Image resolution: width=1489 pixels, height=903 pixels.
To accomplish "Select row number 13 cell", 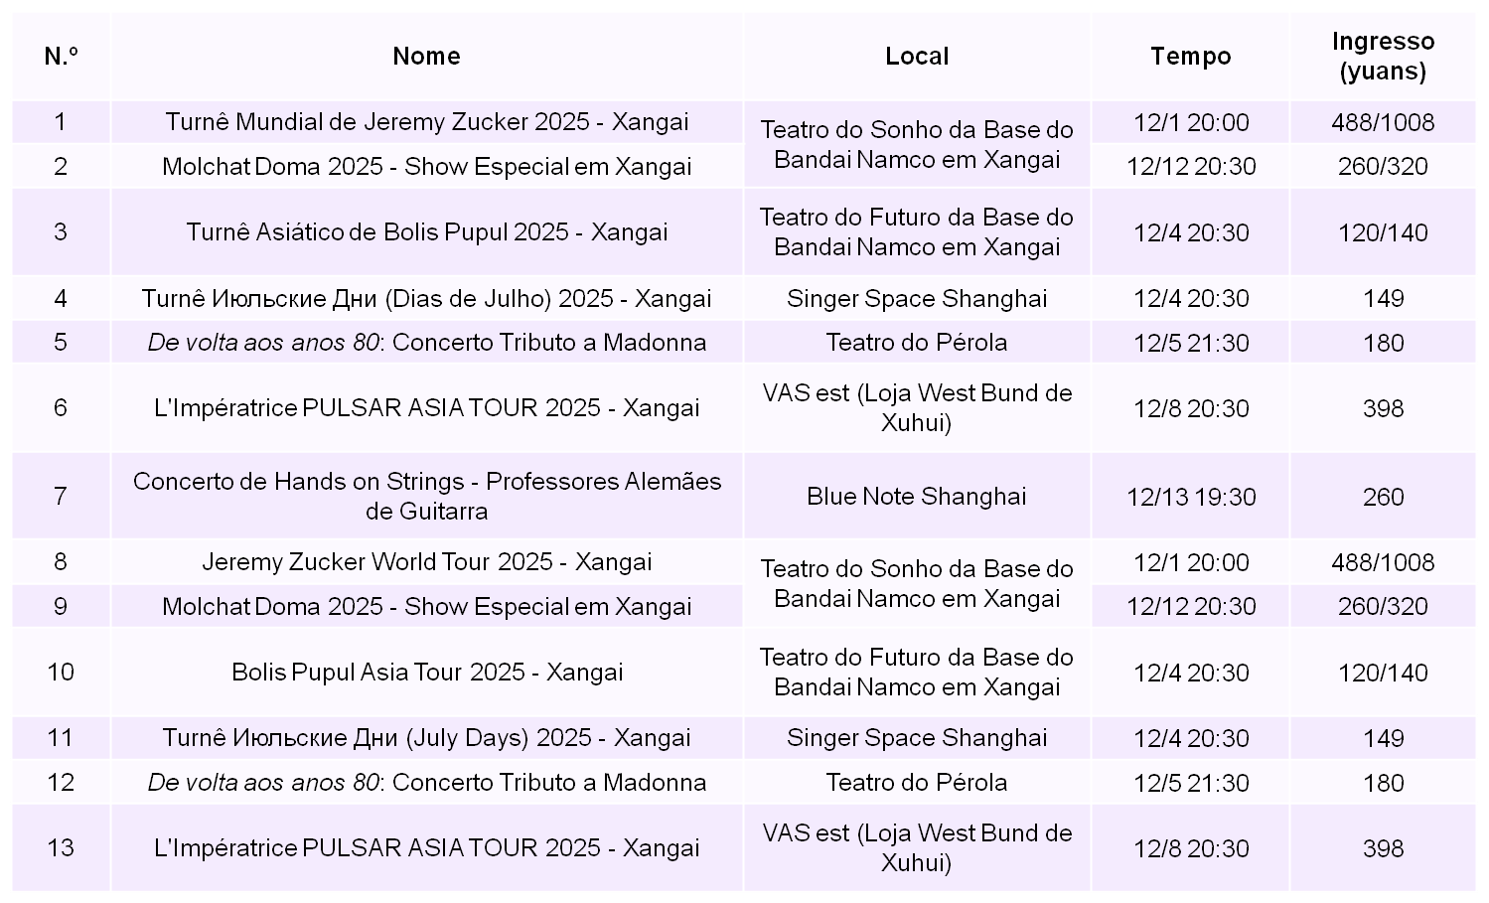I will coord(61,847).
